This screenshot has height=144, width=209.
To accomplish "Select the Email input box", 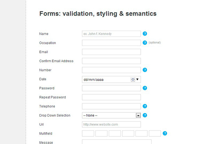I will coord(111,52).
